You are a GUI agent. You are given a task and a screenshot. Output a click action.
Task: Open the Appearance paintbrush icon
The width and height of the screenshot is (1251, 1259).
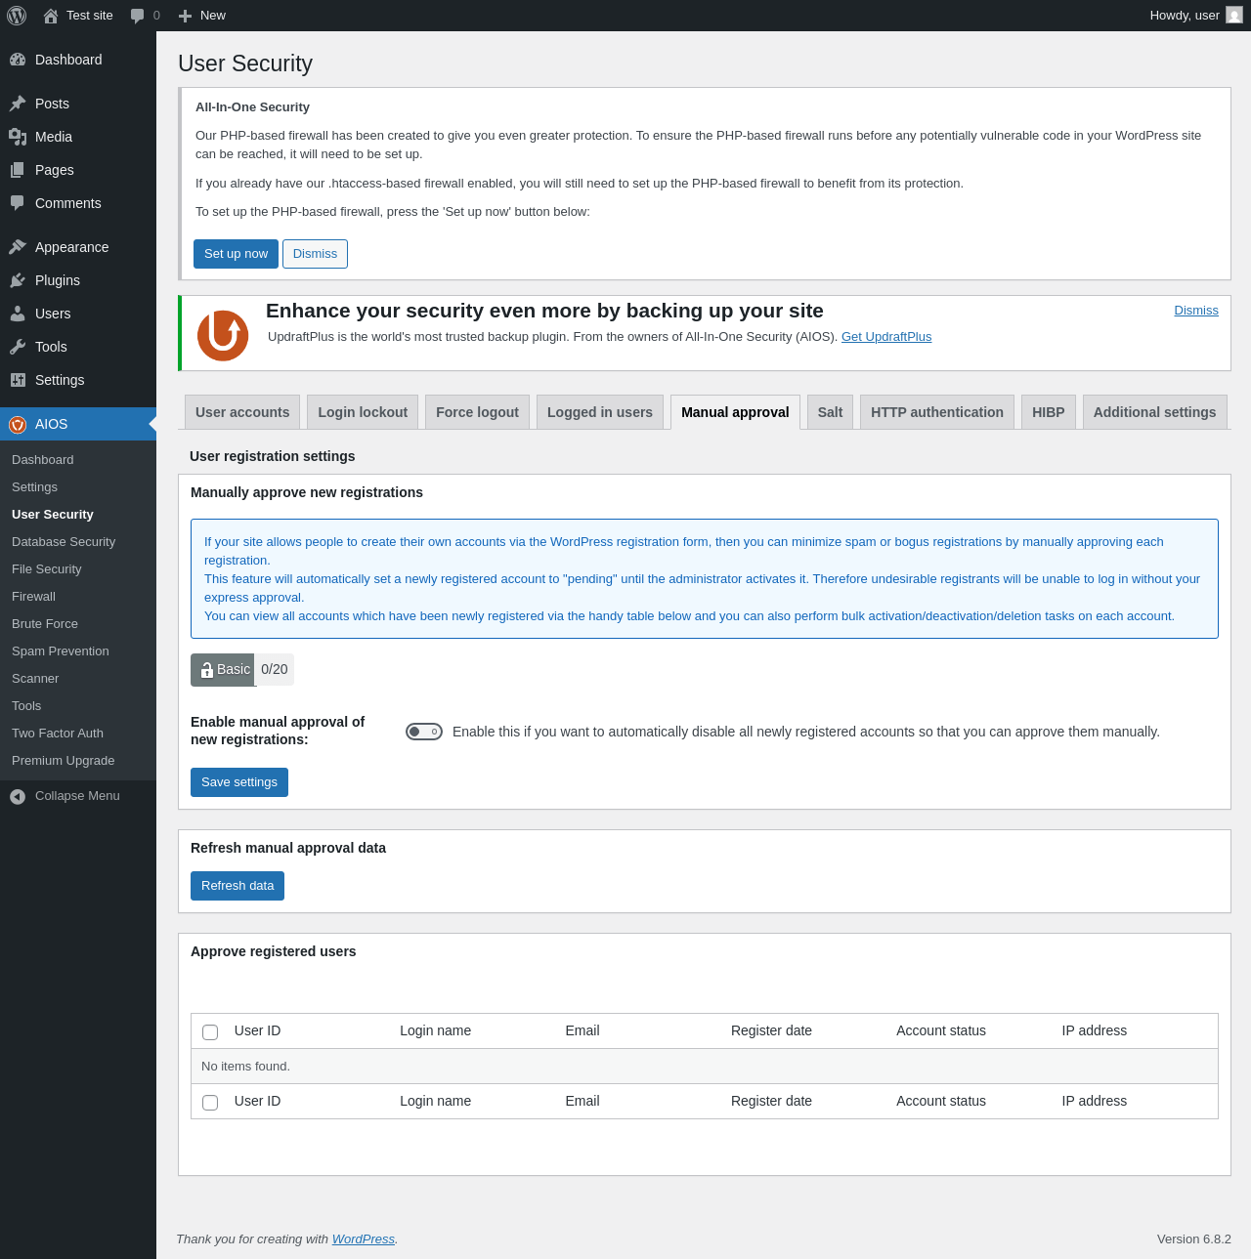pyautogui.click(x=18, y=247)
